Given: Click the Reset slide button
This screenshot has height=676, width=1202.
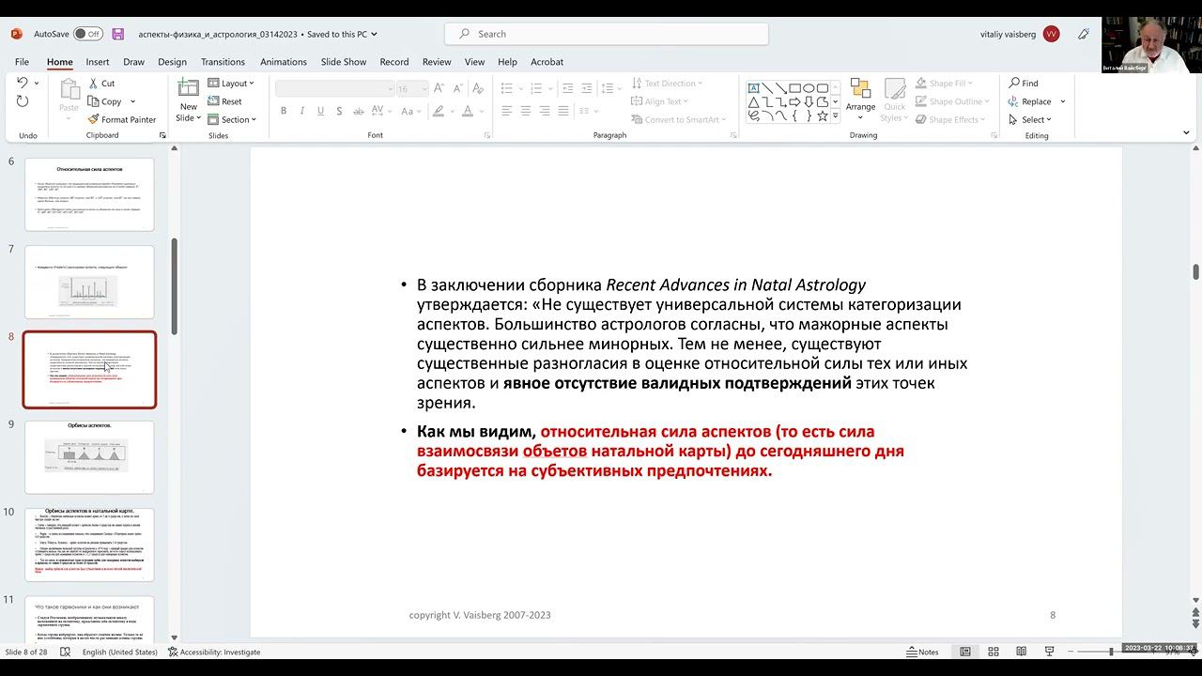Looking at the screenshot, I should tap(225, 101).
